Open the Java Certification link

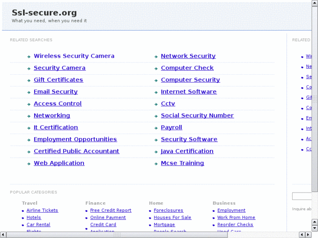pyautogui.click(x=187, y=151)
